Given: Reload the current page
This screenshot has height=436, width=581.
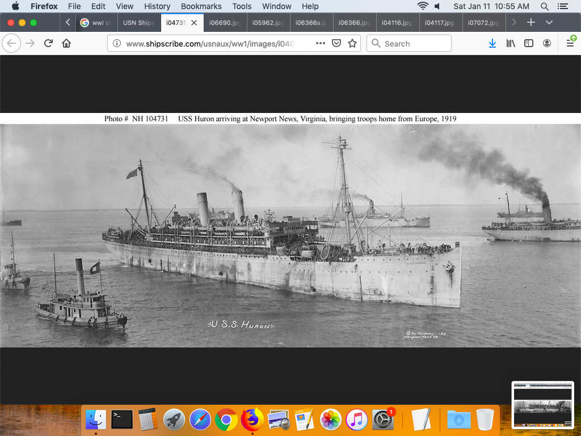Looking at the screenshot, I should point(49,43).
